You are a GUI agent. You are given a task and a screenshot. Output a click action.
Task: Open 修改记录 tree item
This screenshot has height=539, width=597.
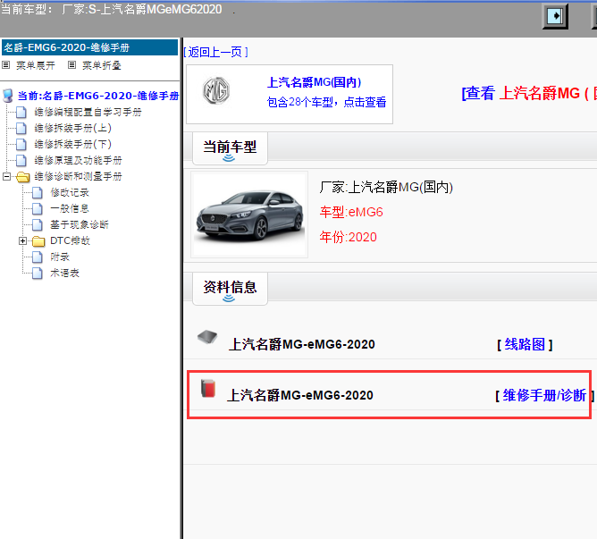[x=70, y=193]
